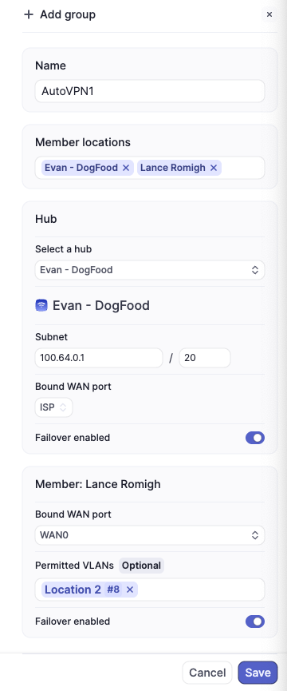
Task: Click the plus icon beside Add group
Action: click(28, 14)
